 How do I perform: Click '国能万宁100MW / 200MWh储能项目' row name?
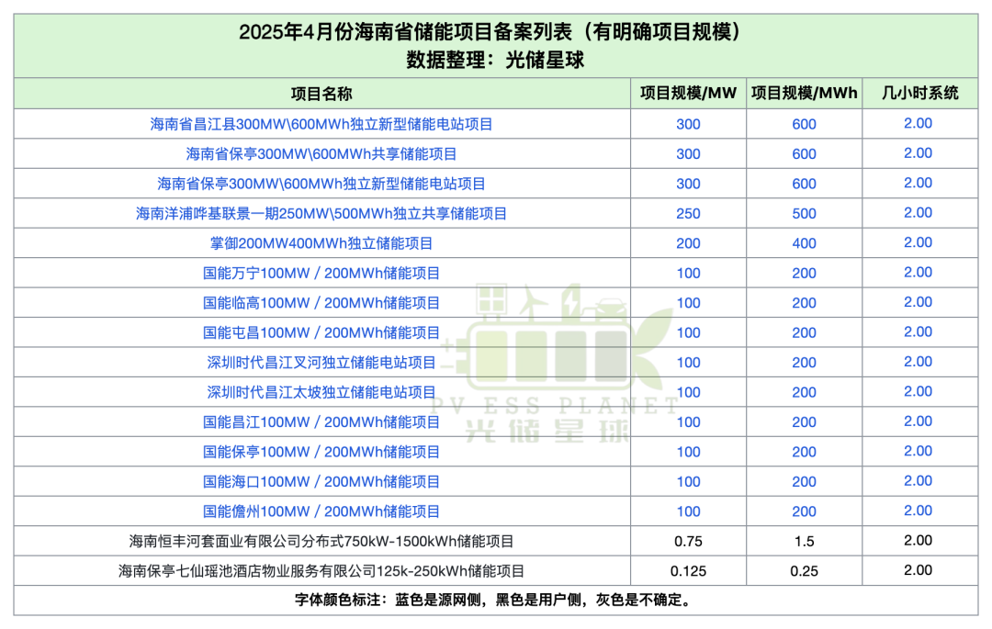321,273
